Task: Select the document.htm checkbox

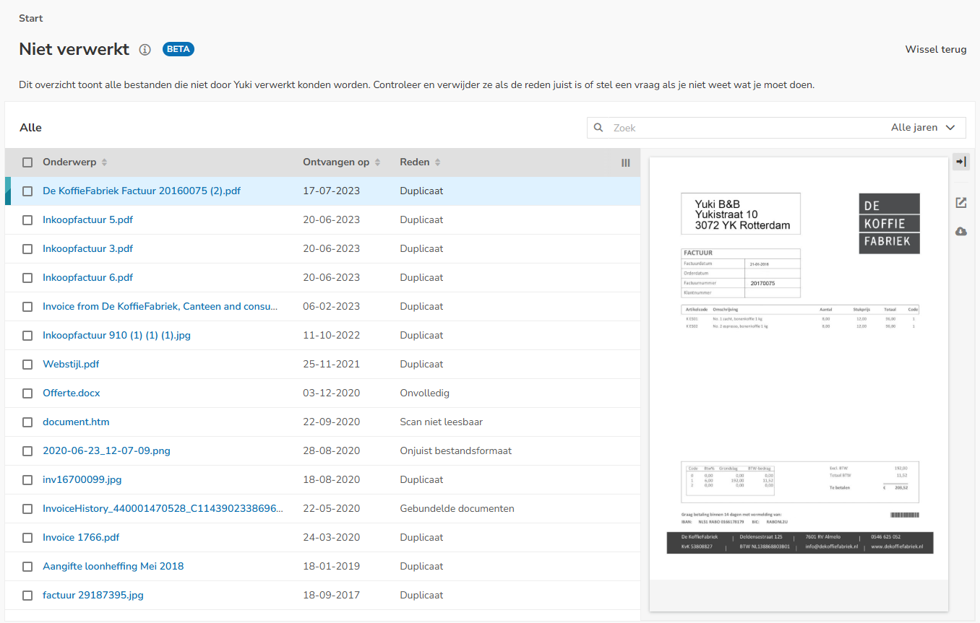Action: coord(27,422)
